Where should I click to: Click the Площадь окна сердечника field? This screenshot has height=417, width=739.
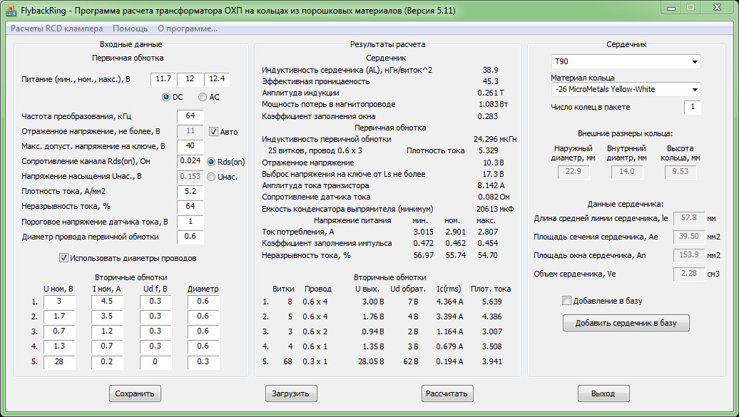[x=688, y=255]
